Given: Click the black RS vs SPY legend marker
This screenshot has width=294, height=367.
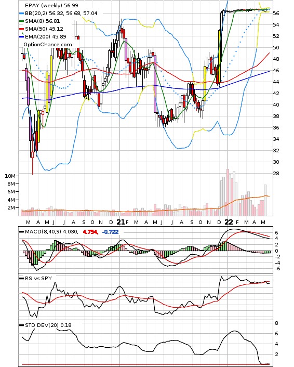Looking at the screenshot, I should (x=21, y=278).
